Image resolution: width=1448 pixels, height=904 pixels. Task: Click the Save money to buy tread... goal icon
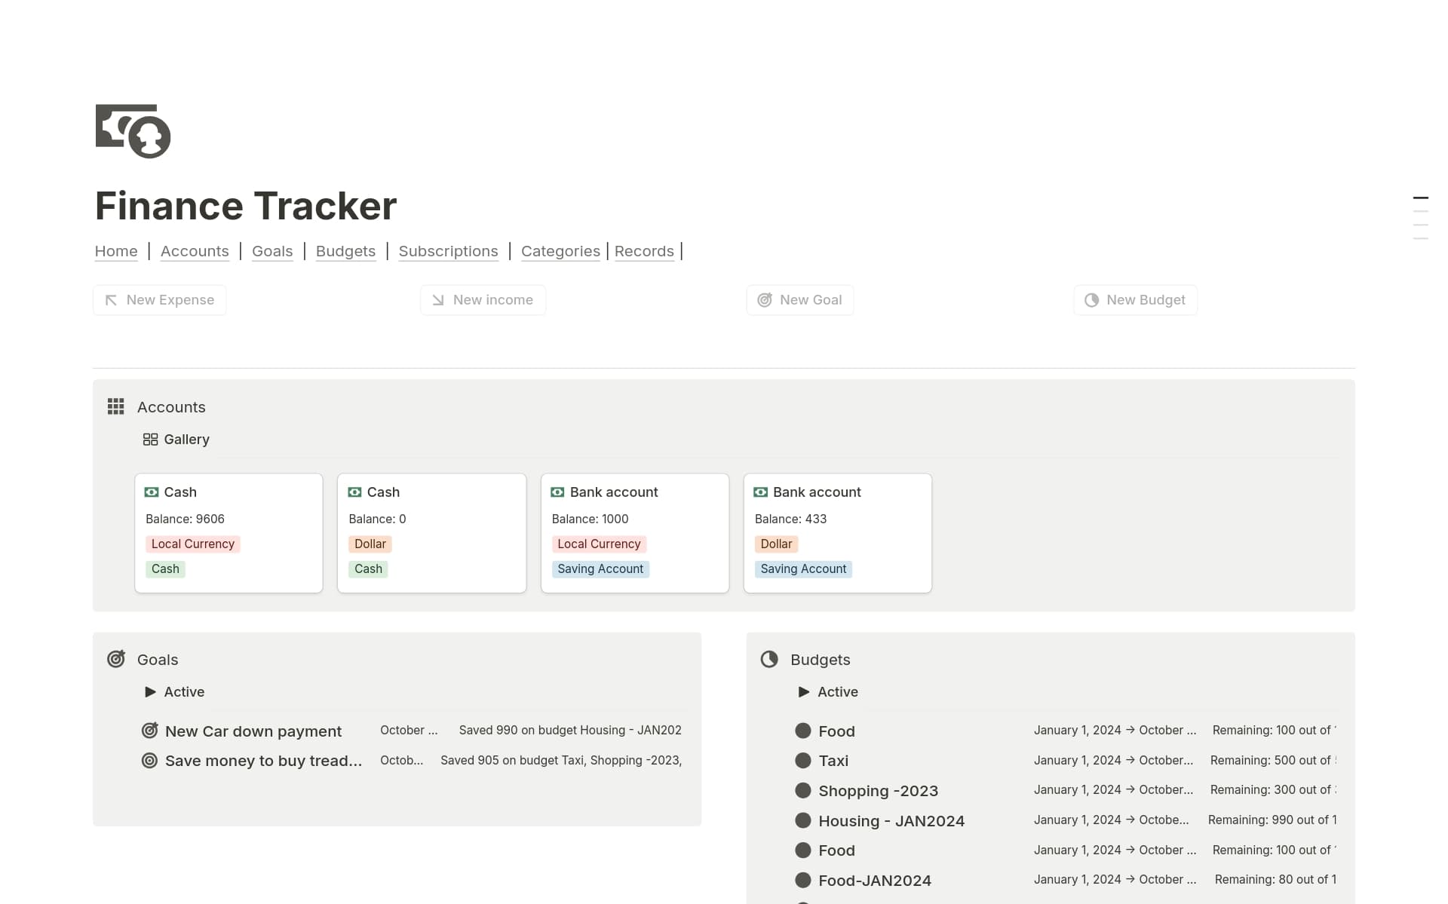tap(150, 761)
